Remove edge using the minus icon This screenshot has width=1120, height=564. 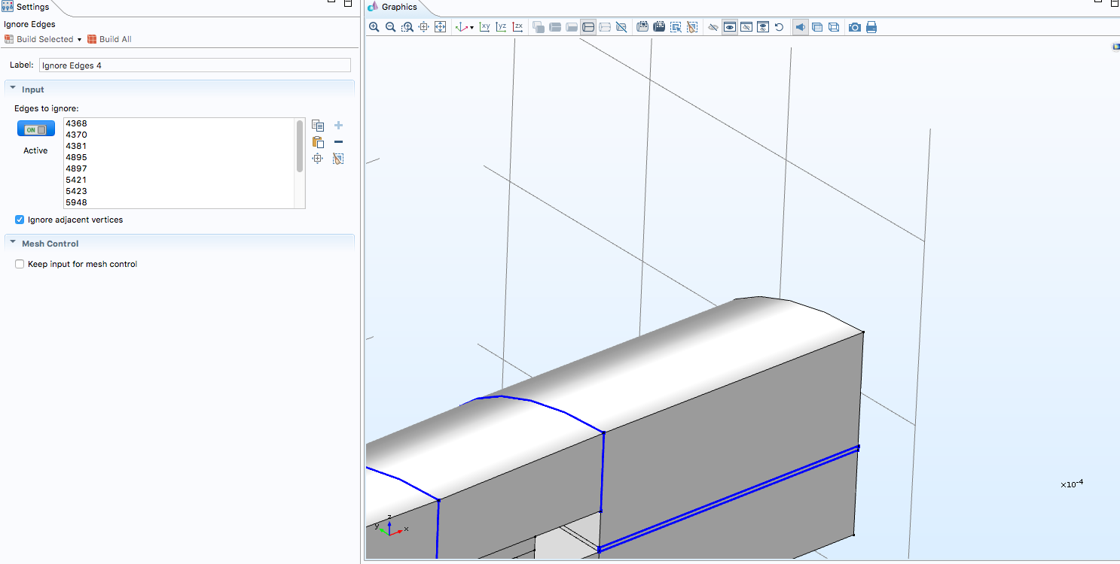(338, 142)
